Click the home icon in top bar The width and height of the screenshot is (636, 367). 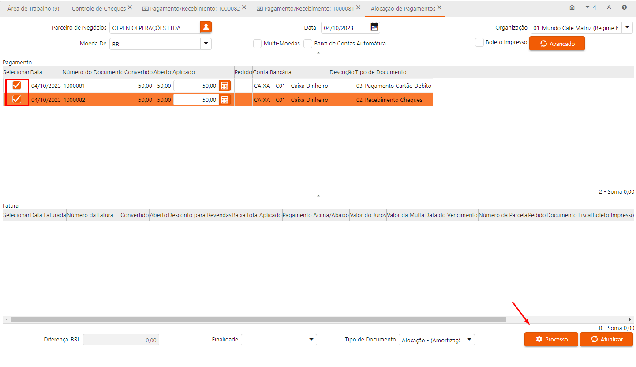[x=572, y=7]
